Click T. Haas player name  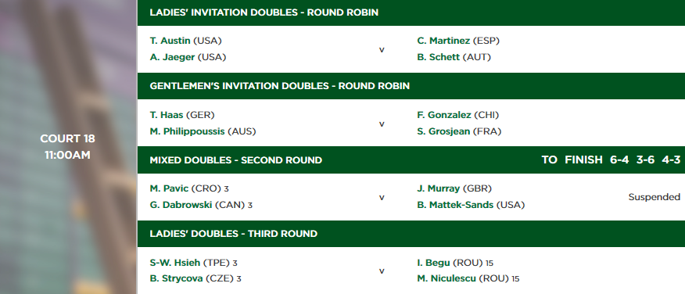167,115
